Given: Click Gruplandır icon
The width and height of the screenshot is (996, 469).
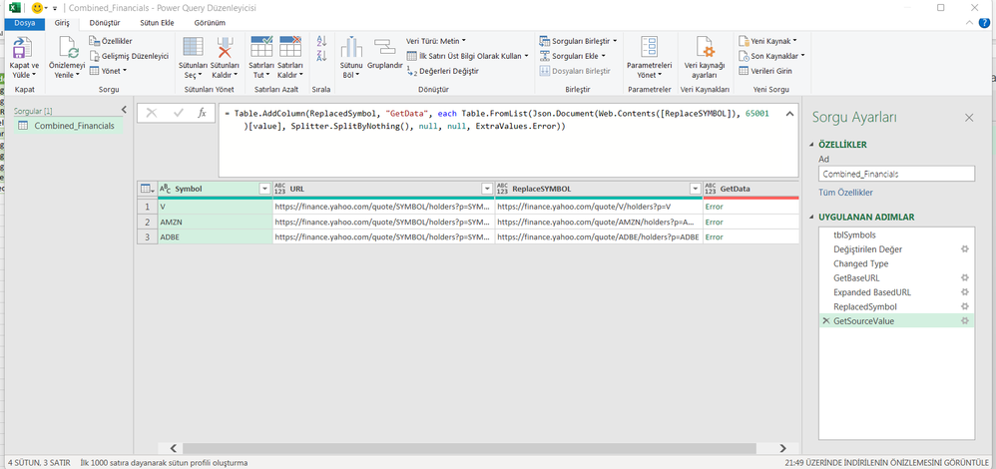Looking at the screenshot, I should click(x=385, y=48).
